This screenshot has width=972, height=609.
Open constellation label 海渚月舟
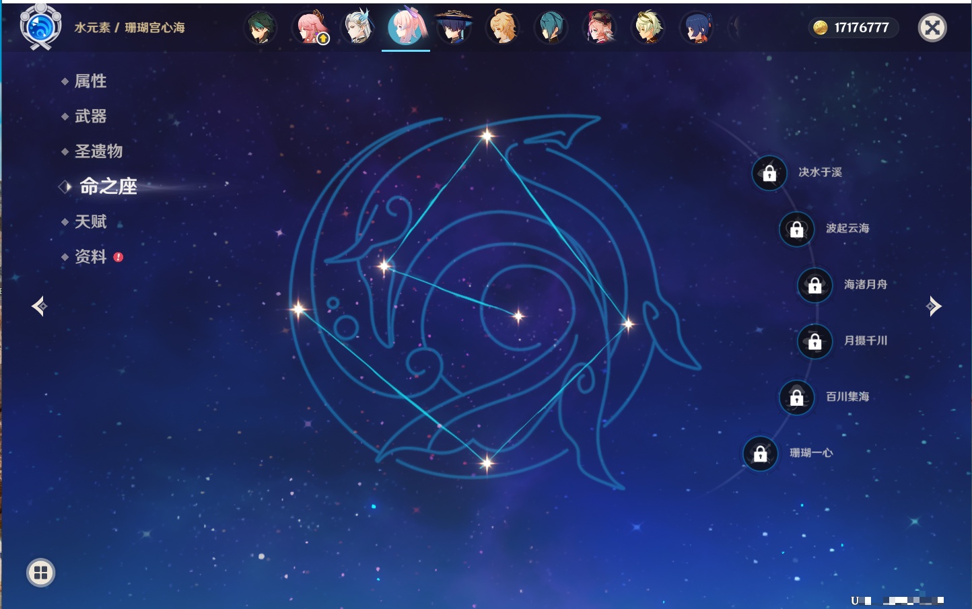tap(866, 285)
